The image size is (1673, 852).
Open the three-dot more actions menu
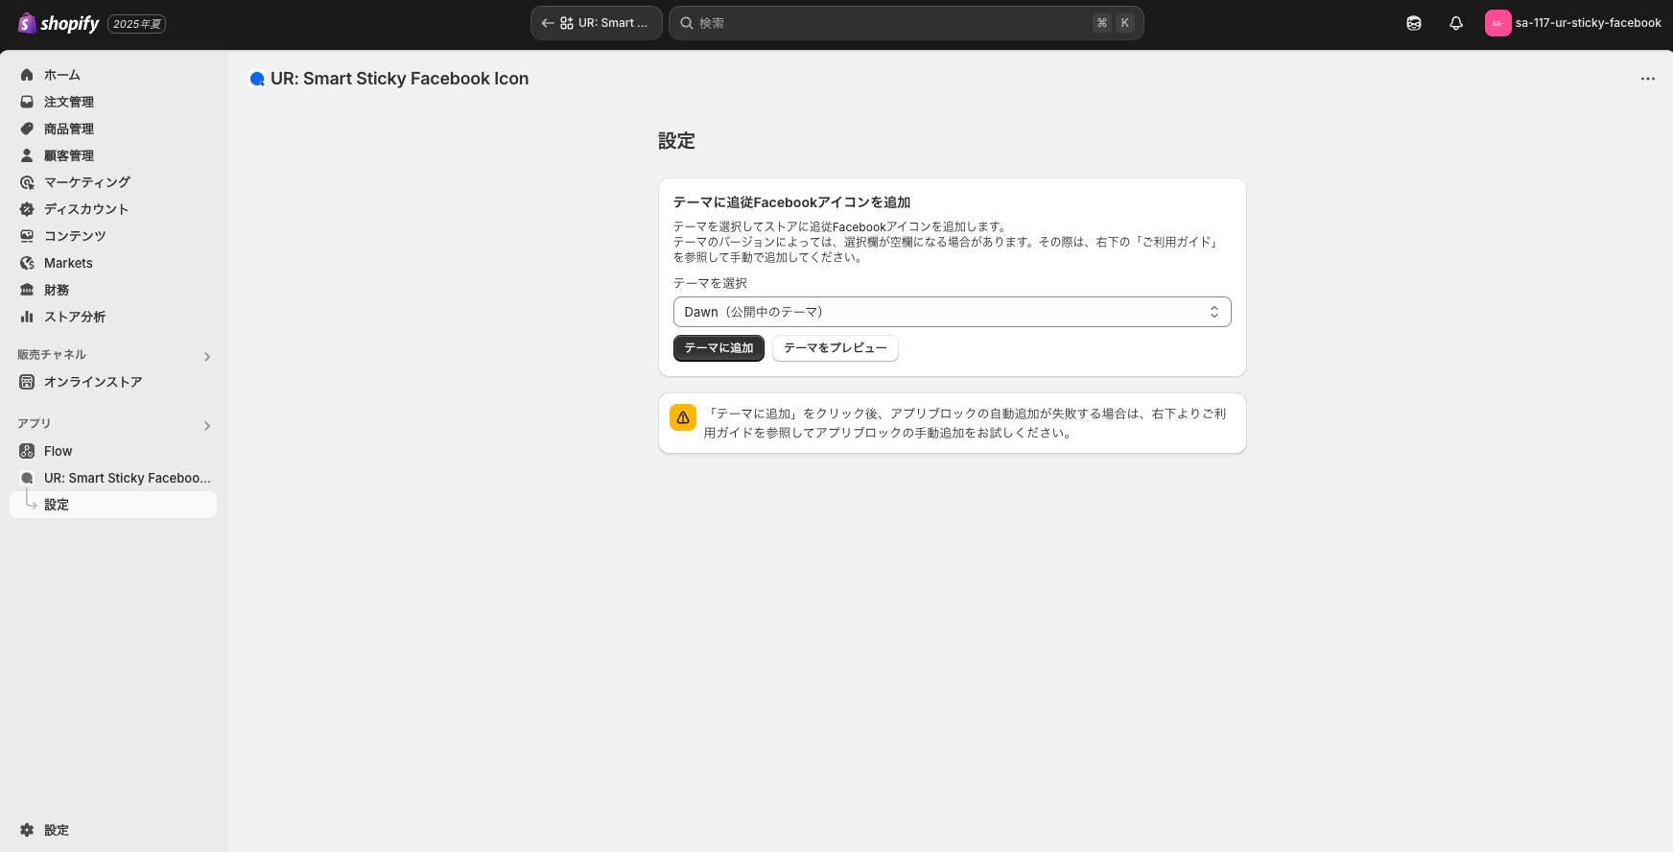coord(1647,79)
